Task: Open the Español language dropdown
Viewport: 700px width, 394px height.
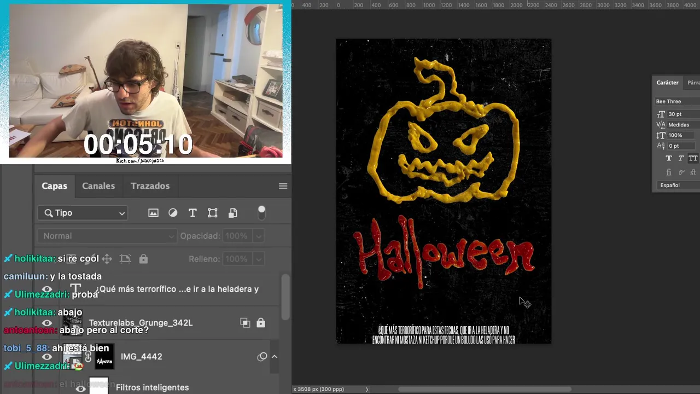Action: point(678,185)
